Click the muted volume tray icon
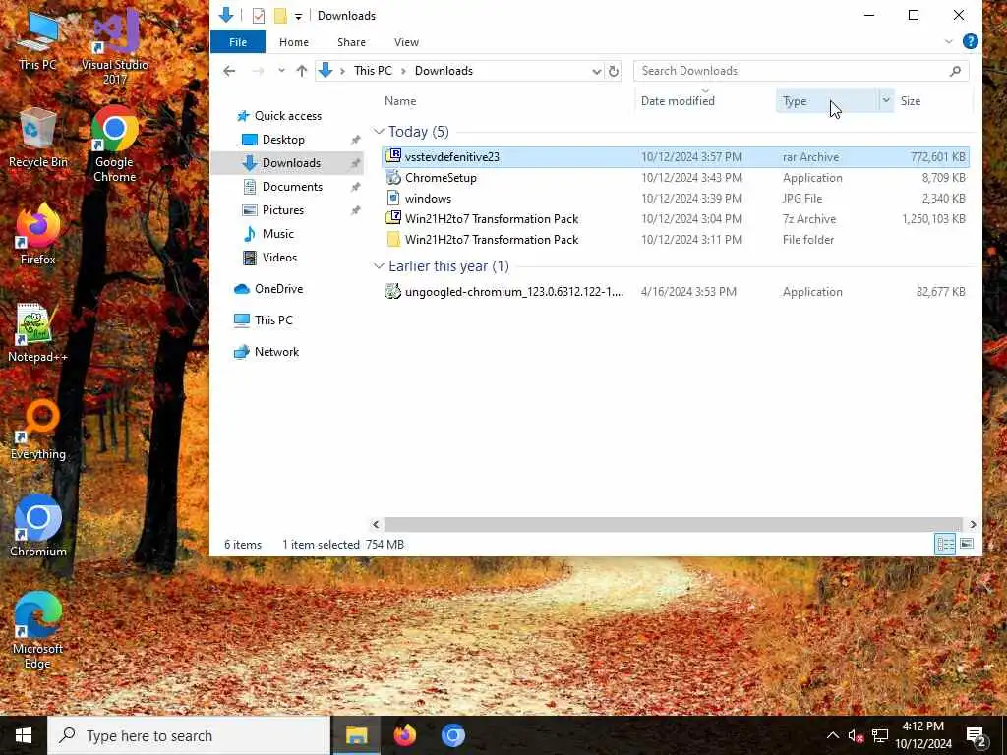The height and width of the screenshot is (755, 1007). pyautogui.click(x=856, y=735)
